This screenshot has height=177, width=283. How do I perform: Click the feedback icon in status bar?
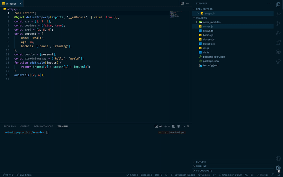pos(273,175)
